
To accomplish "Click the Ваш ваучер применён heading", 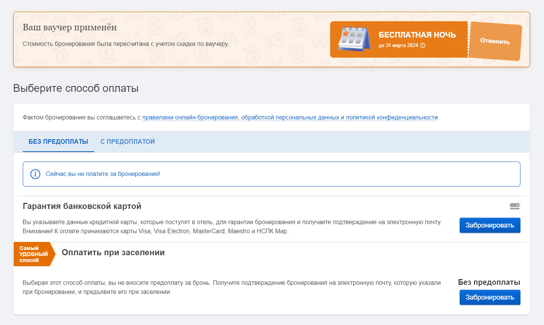I will tap(70, 27).
